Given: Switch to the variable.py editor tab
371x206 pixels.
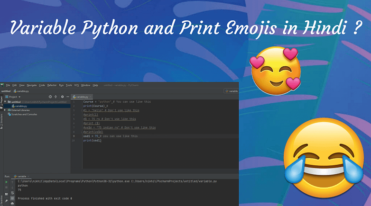Looking at the screenshot, I should coord(81,97).
